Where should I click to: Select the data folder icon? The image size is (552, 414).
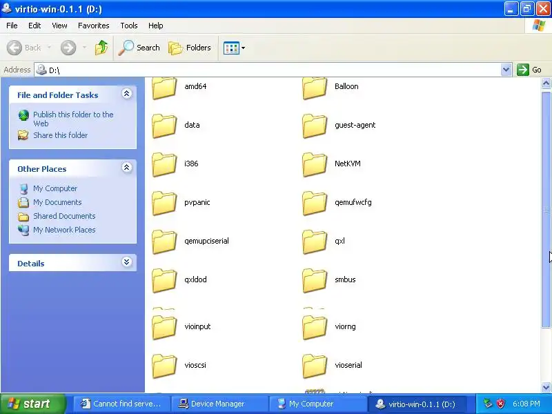pyautogui.click(x=164, y=126)
